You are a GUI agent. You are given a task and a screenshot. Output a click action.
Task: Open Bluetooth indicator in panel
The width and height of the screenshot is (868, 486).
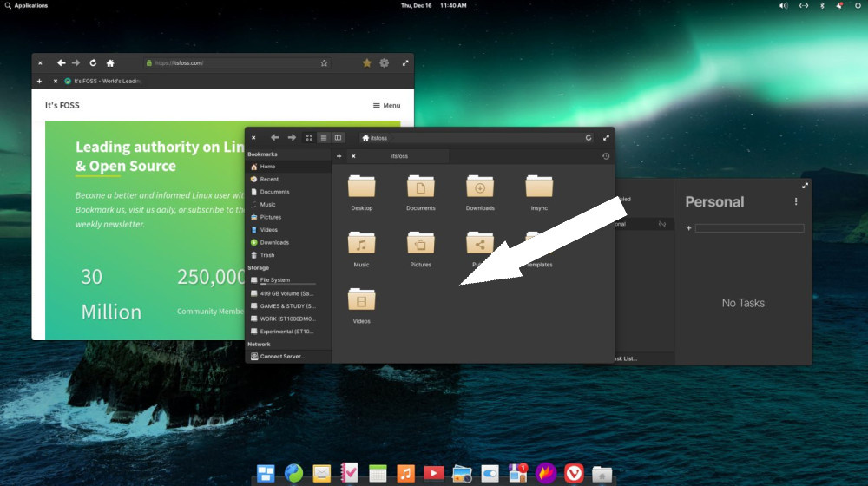[822, 5]
